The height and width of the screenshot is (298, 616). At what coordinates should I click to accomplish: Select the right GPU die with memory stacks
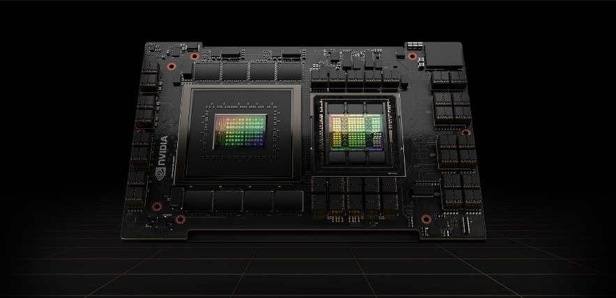tap(356, 133)
